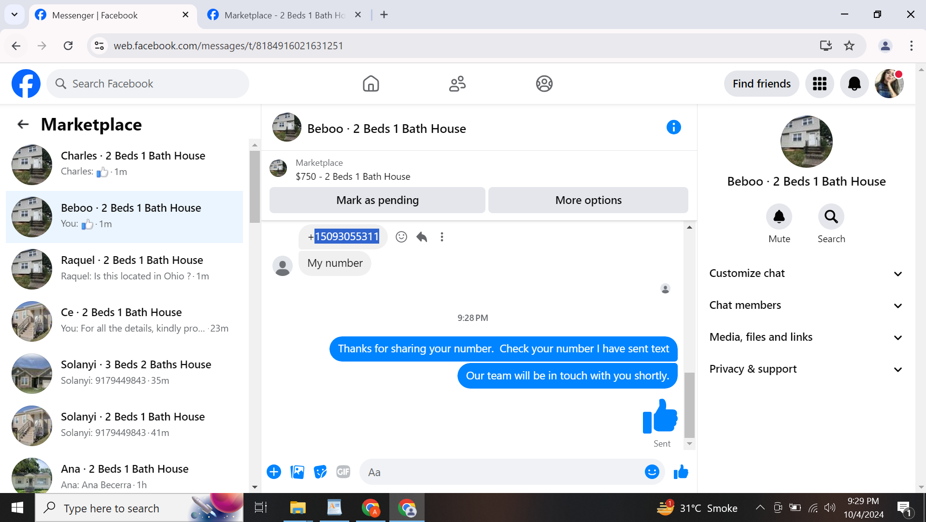Mute the Beboo conversation
The height and width of the screenshot is (522, 926).
pyautogui.click(x=779, y=217)
